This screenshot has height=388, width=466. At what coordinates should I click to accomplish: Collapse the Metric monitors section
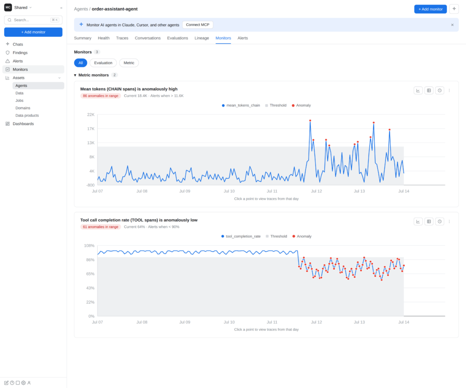(75, 75)
